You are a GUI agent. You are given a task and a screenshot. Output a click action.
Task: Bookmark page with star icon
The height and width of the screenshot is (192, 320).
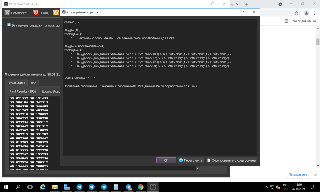pyautogui.click(x=296, y=13)
